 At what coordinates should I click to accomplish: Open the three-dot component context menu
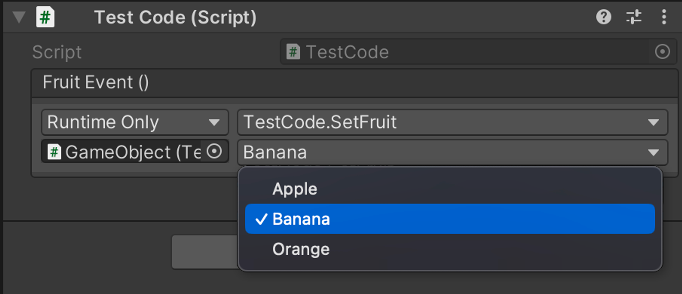(x=664, y=17)
